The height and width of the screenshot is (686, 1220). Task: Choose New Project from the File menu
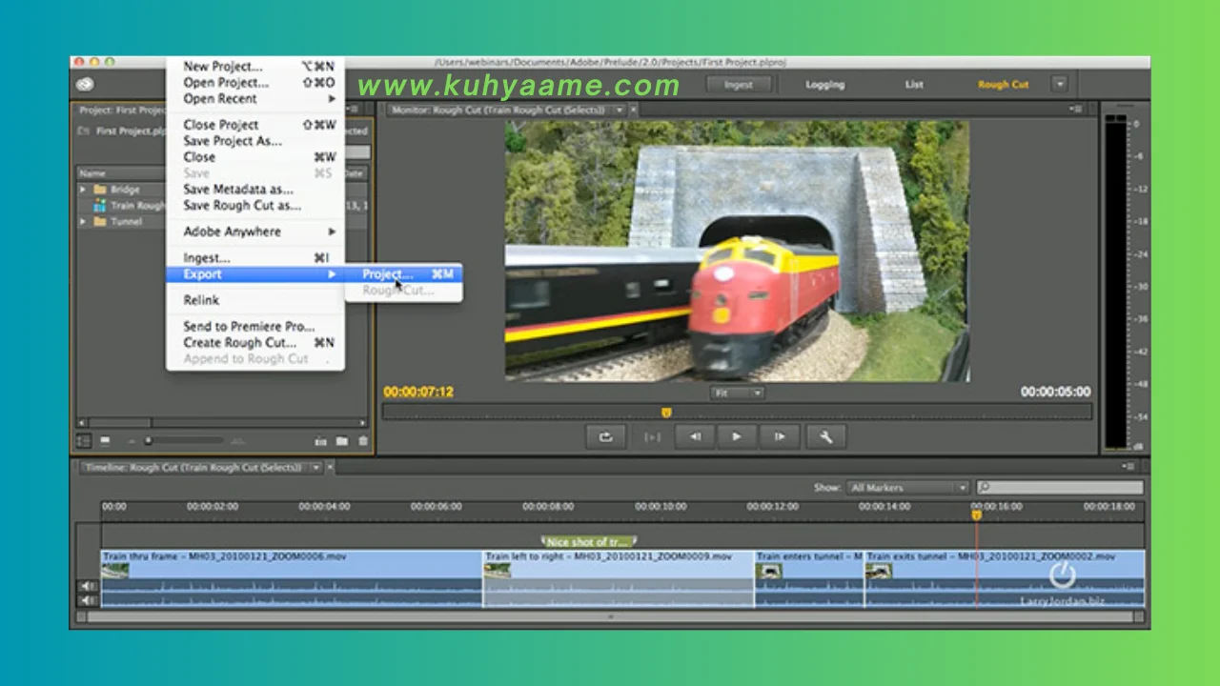pyautogui.click(x=255, y=66)
